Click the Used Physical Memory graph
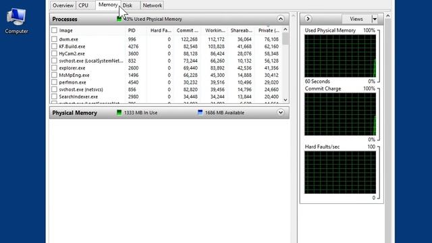The image size is (432, 243). [340, 56]
